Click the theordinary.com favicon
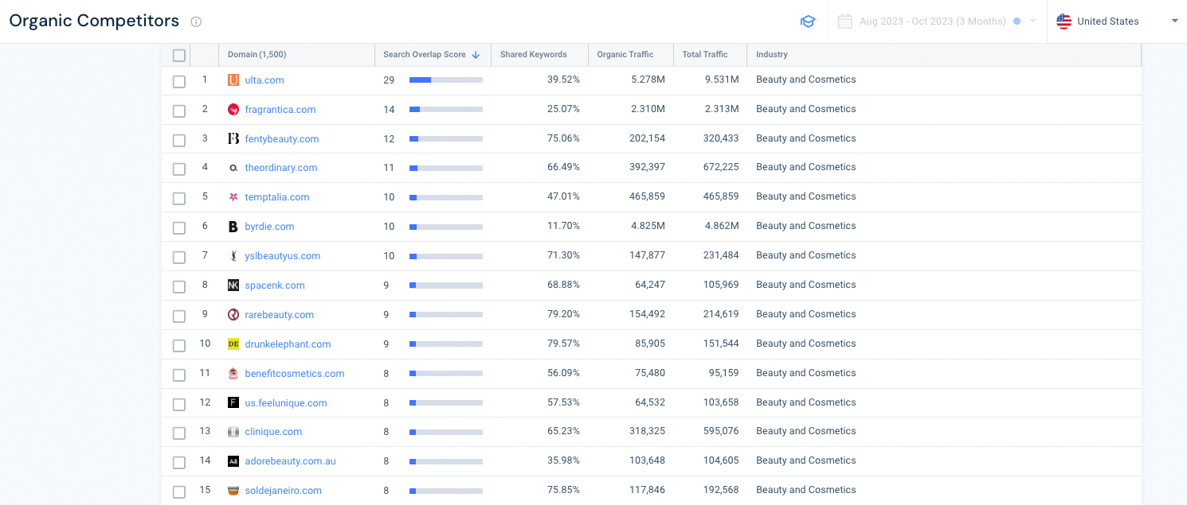Viewport: 1187px width, 505px height. pos(233,168)
